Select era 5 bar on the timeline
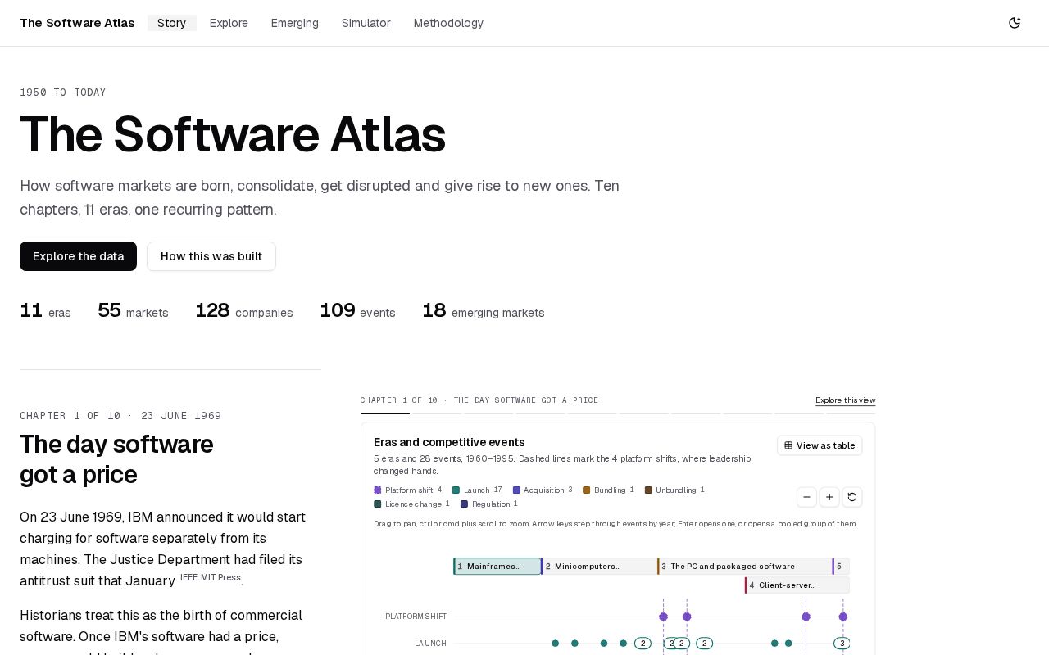The width and height of the screenshot is (1049, 655). pos(842,567)
